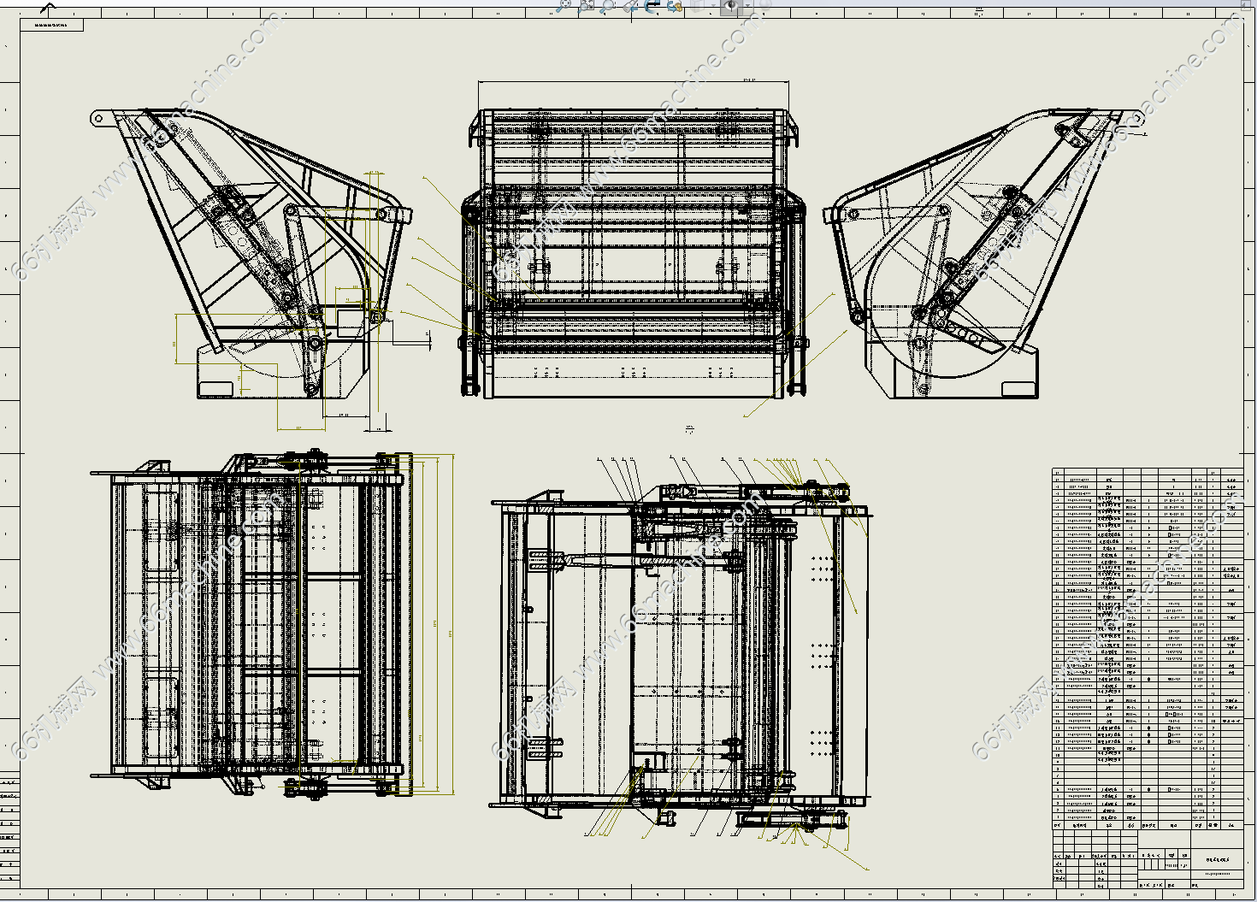Select the top-left side elevation drawing view
This screenshot has width=1257, height=902.
pos(252,256)
